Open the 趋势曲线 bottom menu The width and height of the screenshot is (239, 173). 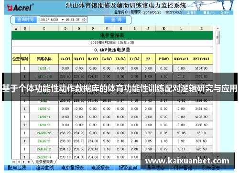point(45,168)
